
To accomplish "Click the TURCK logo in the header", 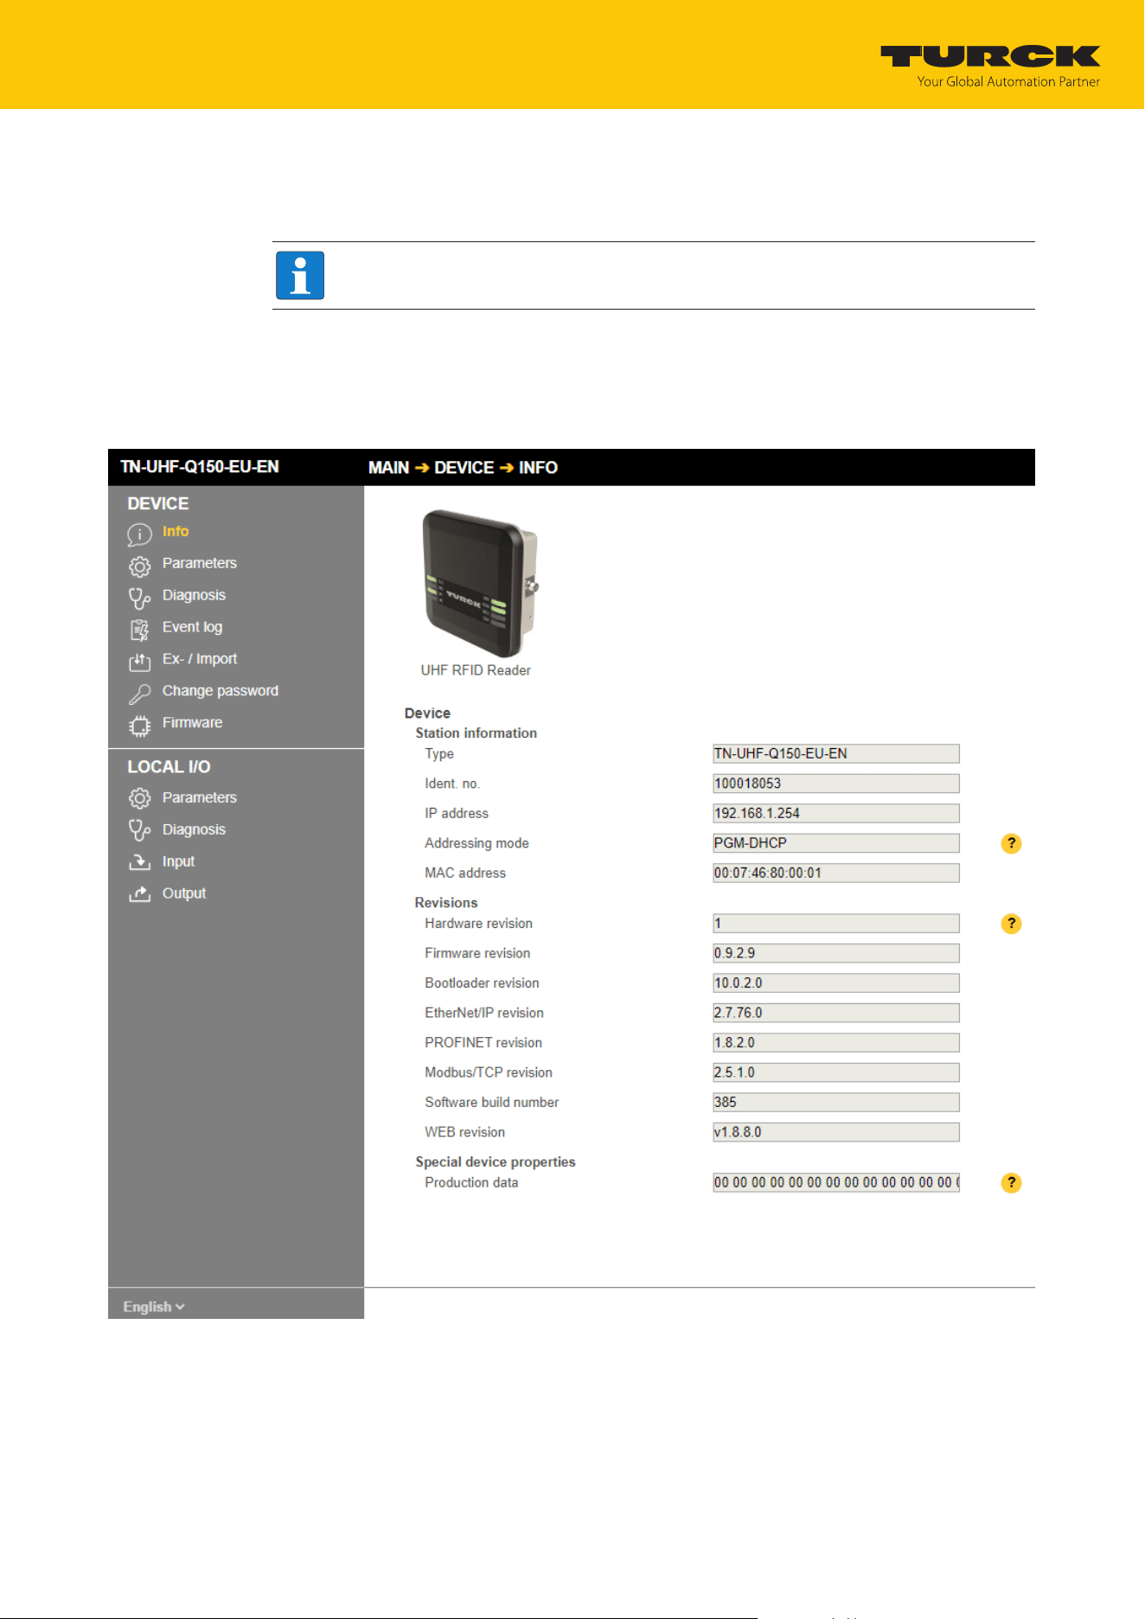I will pos(990,57).
